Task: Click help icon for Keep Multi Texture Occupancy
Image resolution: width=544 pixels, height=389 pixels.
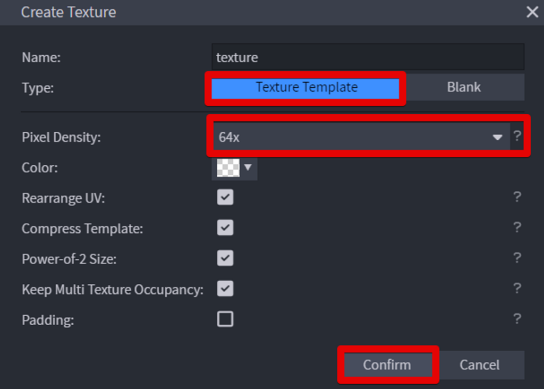Action: 517,288
